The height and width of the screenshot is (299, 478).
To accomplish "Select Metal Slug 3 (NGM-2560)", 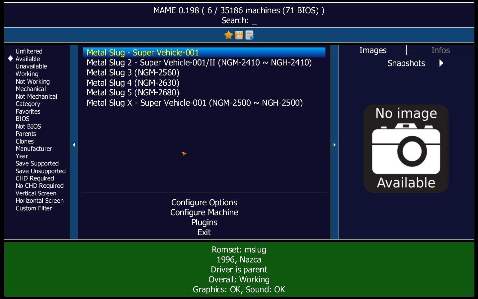I will 204,72.
